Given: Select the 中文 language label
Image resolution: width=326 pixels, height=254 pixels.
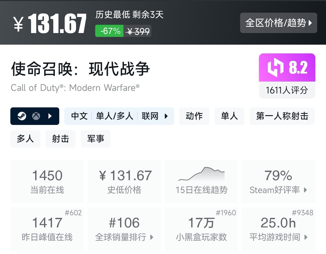Looking at the screenshot, I should click(x=79, y=116).
